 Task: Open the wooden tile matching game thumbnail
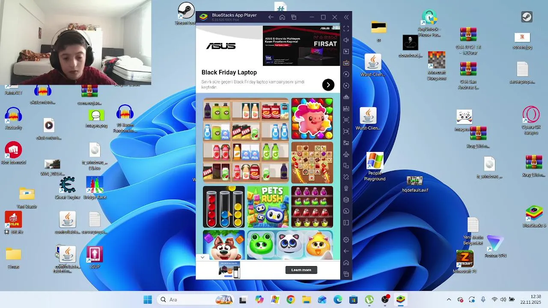point(312,163)
